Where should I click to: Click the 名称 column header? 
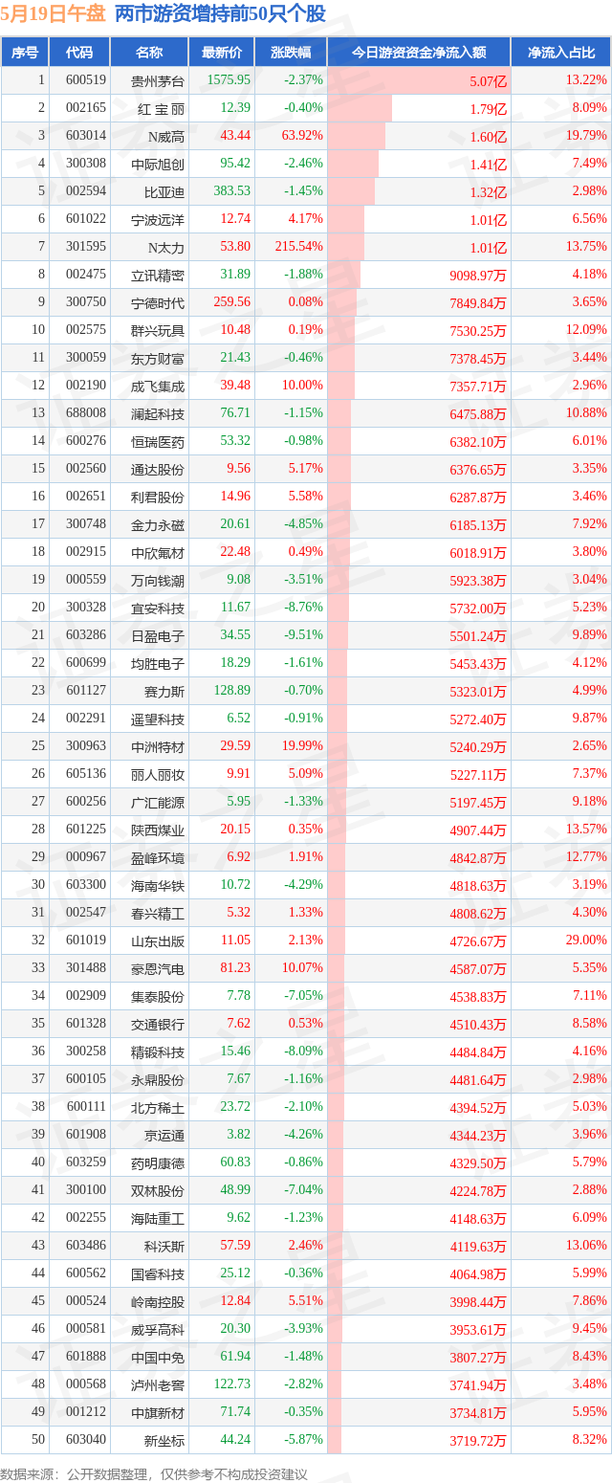tap(148, 53)
